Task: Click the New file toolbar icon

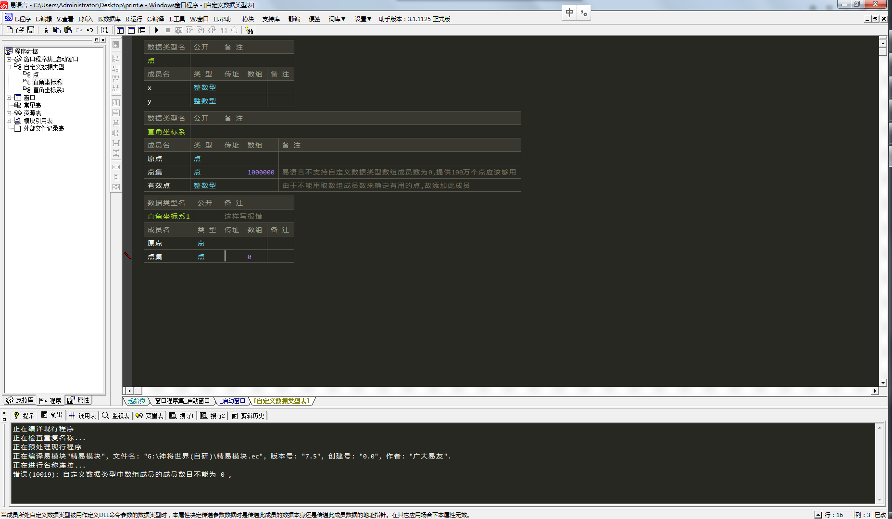Action: point(9,30)
